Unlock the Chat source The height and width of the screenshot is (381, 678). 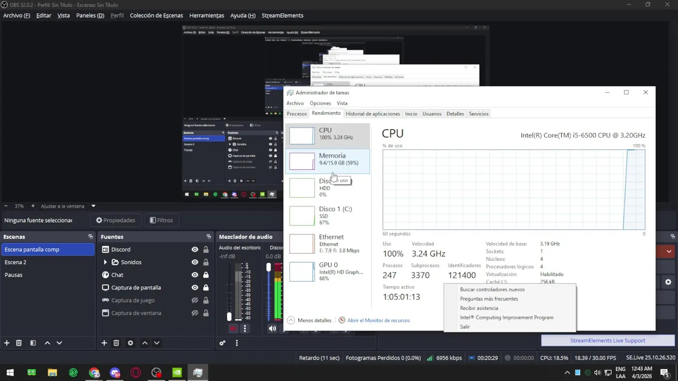click(x=206, y=275)
